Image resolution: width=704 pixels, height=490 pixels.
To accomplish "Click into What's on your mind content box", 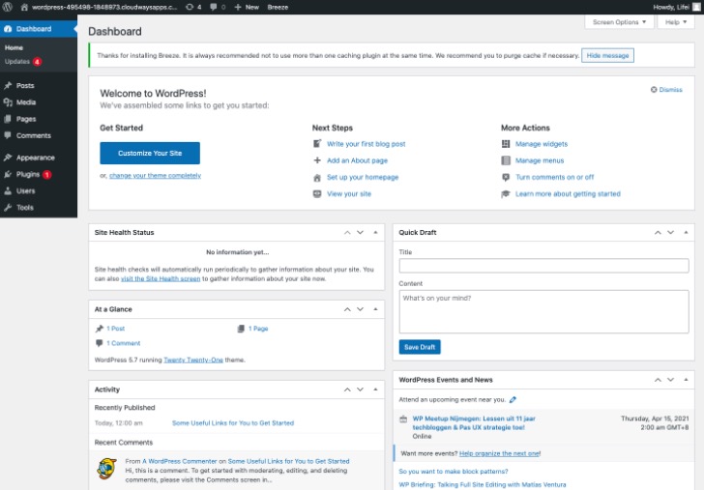I will [543, 312].
